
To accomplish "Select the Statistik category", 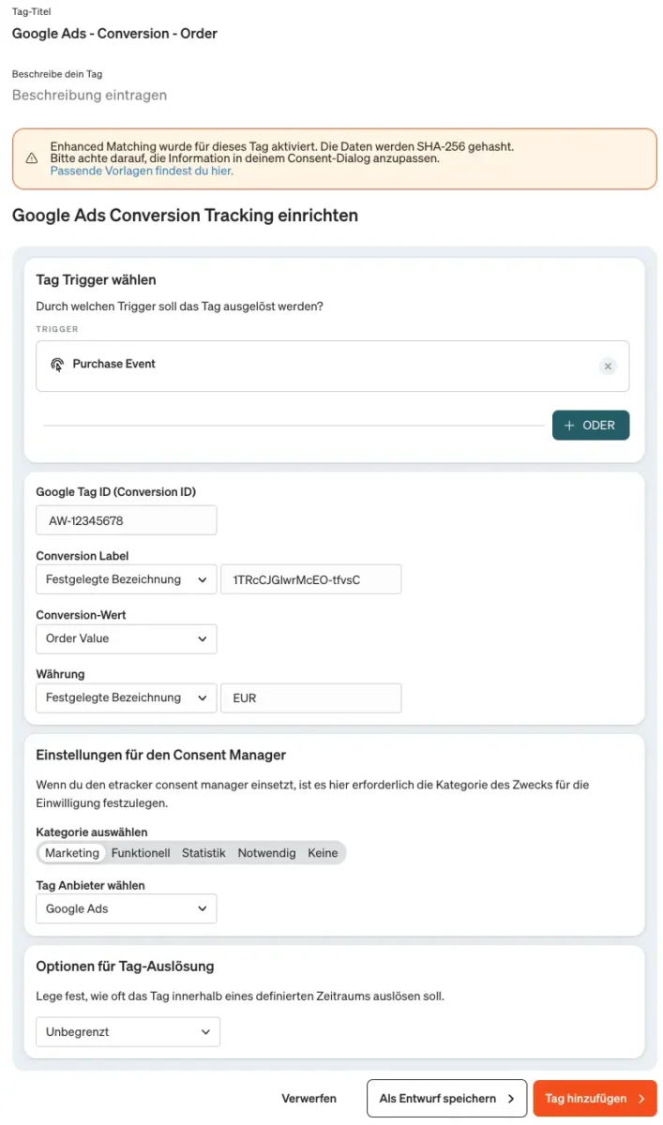I will tap(203, 853).
